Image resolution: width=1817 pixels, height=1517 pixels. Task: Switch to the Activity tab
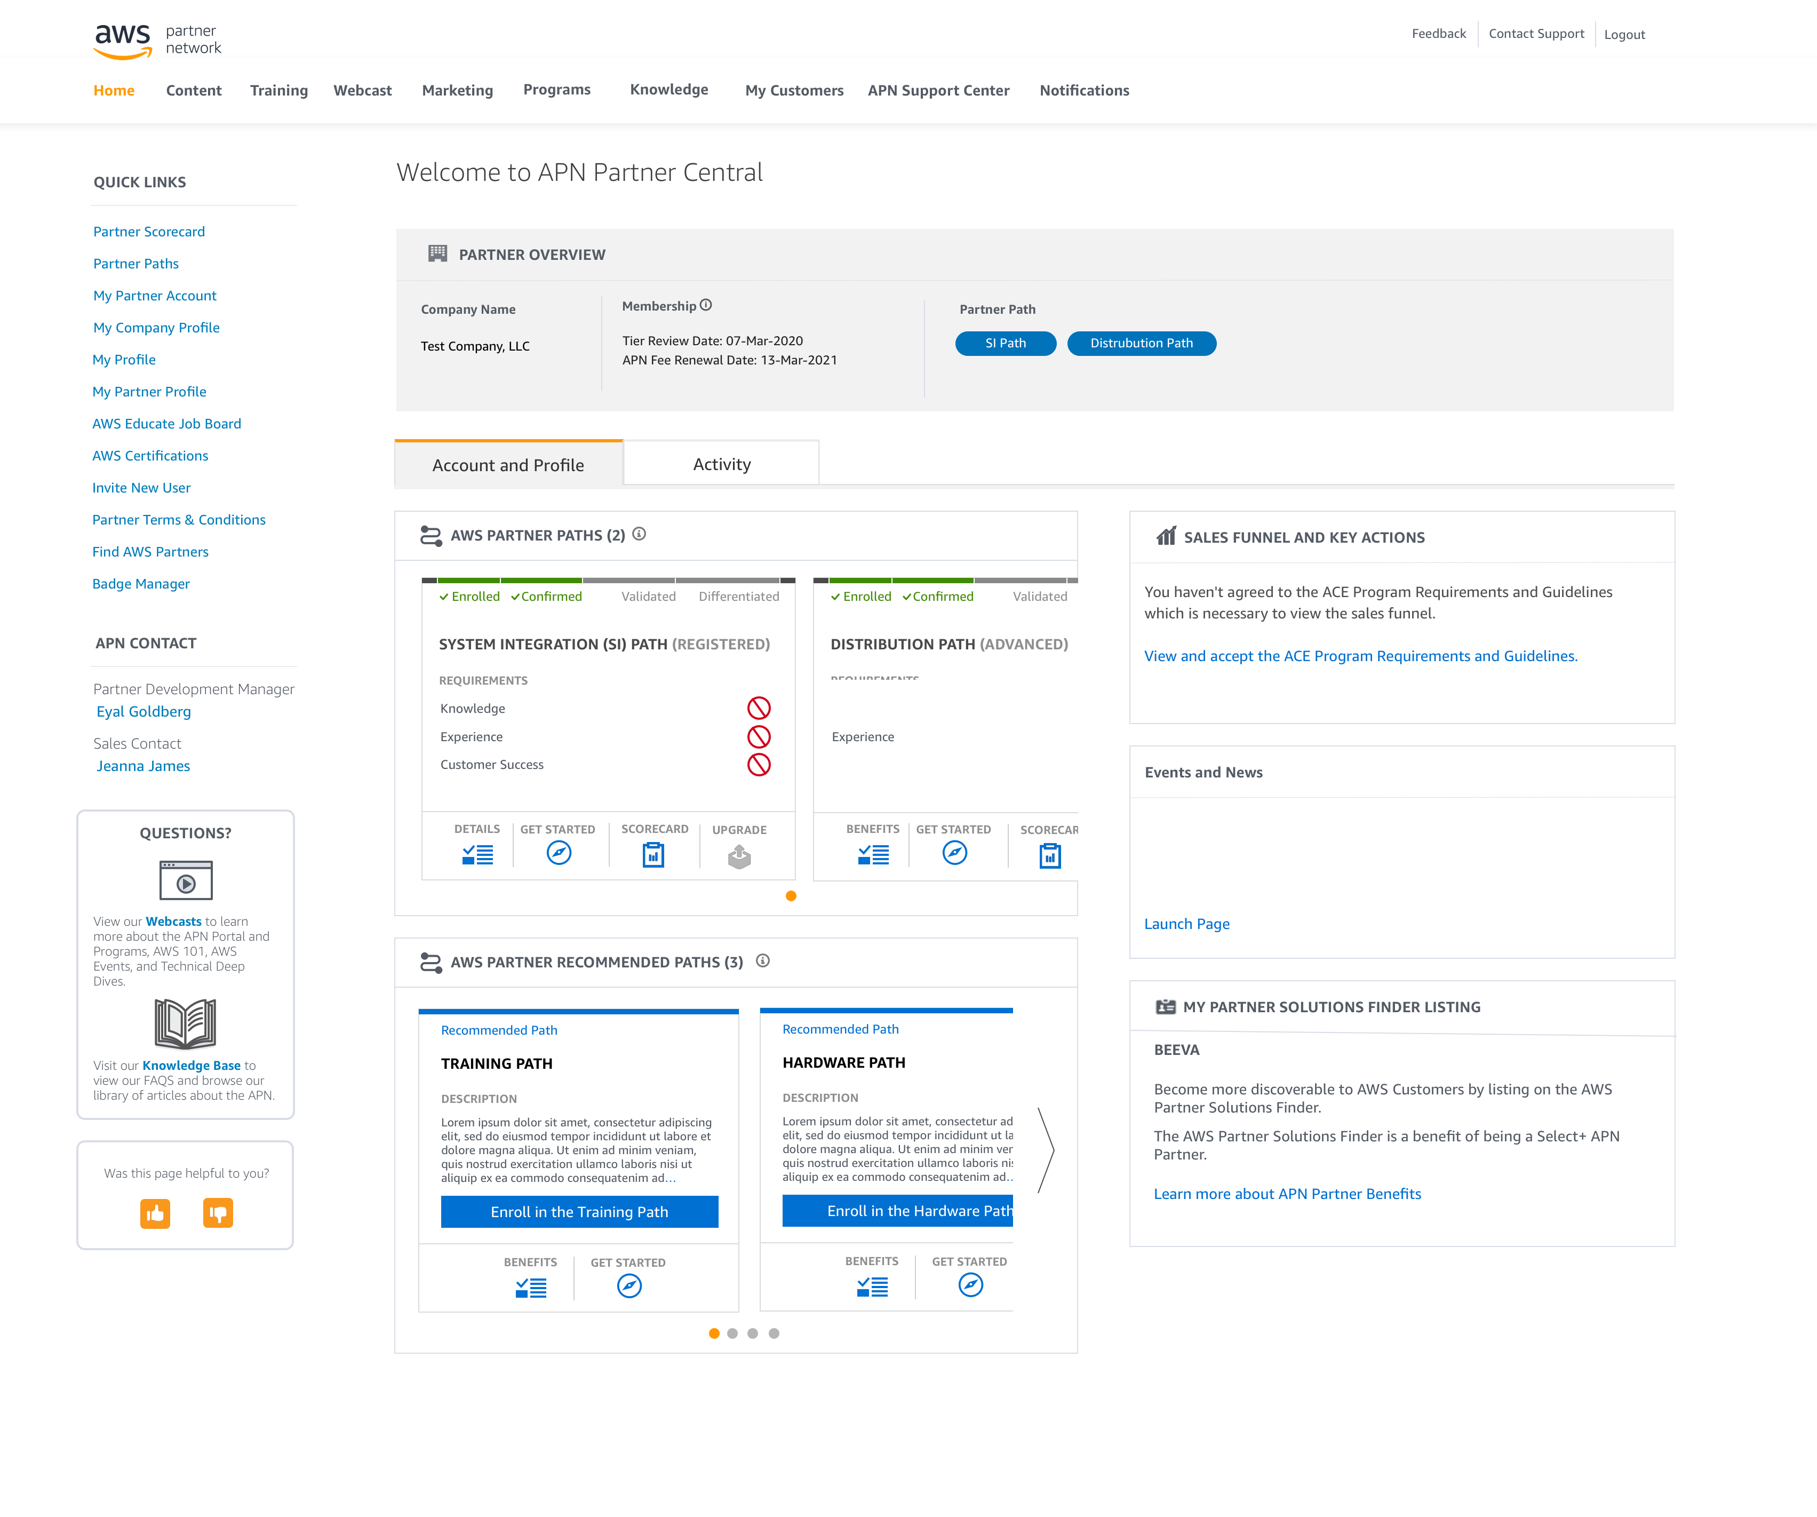(x=721, y=465)
